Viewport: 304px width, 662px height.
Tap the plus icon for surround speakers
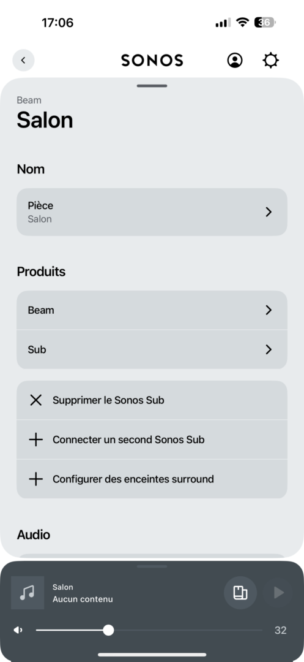click(36, 479)
